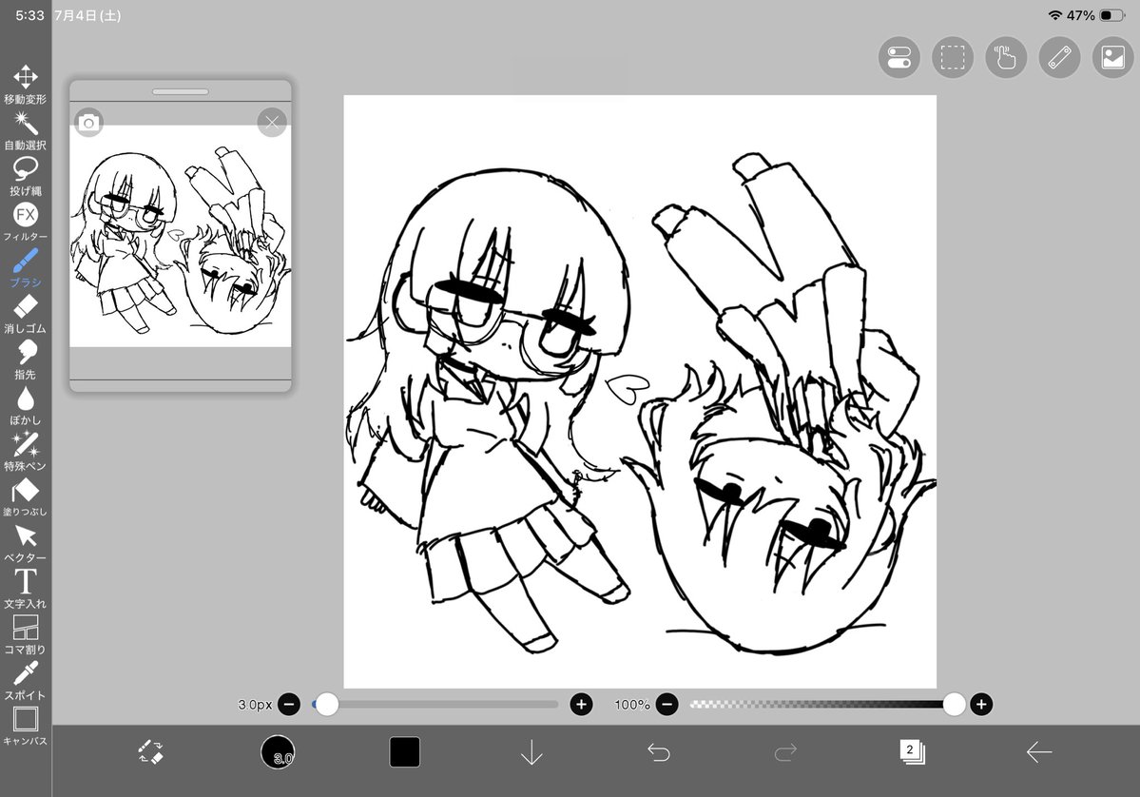Screen dimensions: 1140x797
Task: Increase opacity with plus button
Action: pyautogui.click(x=981, y=704)
